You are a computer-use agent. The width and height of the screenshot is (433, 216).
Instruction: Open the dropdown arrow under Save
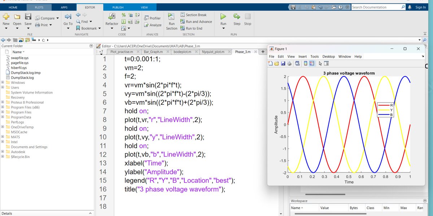(x=28, y=29)
